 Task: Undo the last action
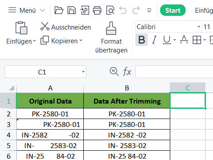coord(123,10)
